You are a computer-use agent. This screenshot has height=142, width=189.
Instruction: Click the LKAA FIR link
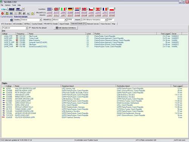[91, 13]
